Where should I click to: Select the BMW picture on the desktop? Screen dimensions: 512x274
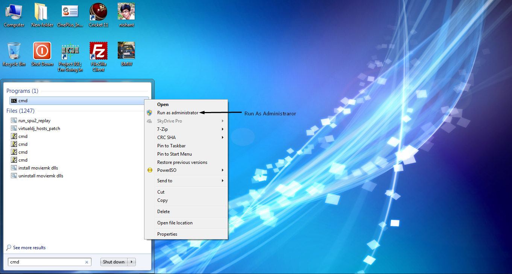click(x=126, y=54)
